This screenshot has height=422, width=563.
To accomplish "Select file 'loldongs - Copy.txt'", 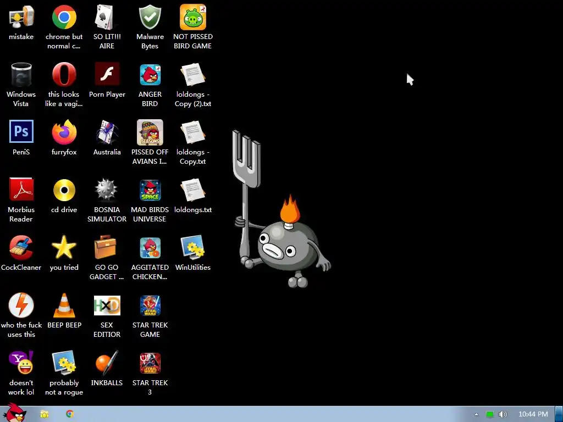I will coord(193,132).
